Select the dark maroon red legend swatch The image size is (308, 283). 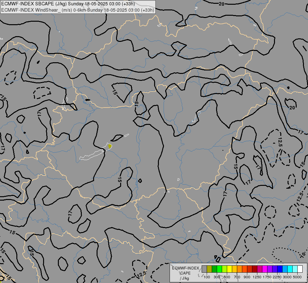tap(255, 269)
